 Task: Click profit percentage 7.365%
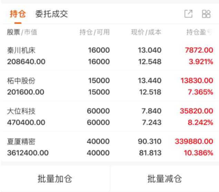[200, 92]
